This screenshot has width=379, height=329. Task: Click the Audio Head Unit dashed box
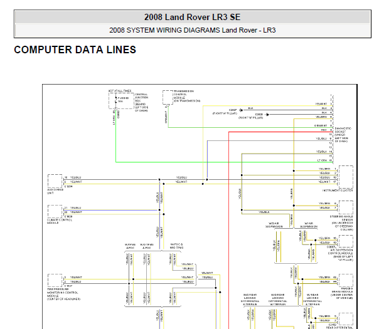point(55,180)
